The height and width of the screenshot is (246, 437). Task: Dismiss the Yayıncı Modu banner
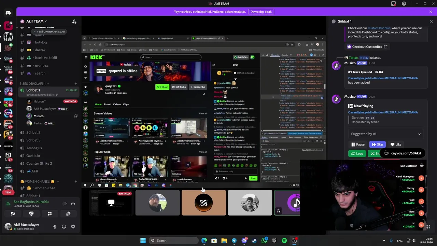coord(431,12)
